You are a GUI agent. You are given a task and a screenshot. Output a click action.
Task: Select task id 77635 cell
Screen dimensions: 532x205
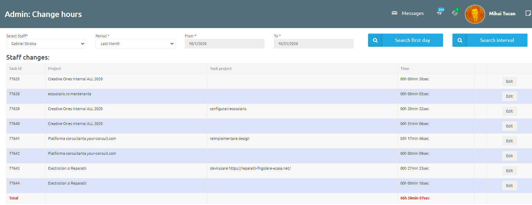(26, 81)
